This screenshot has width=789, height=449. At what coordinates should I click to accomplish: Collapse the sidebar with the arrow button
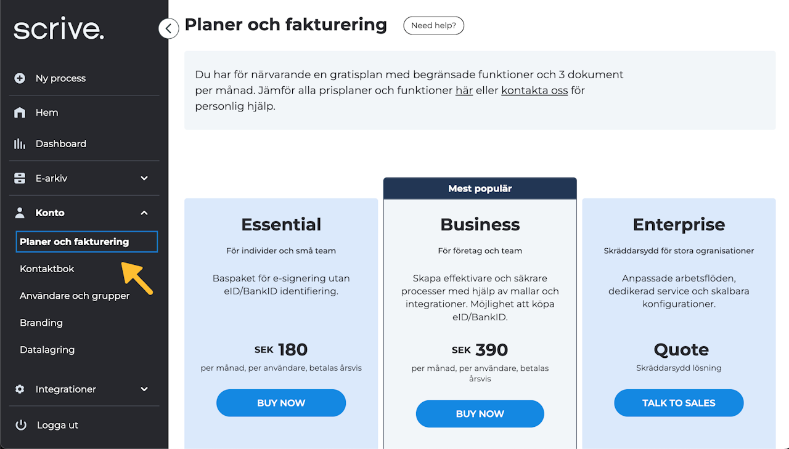coord(168,28)
